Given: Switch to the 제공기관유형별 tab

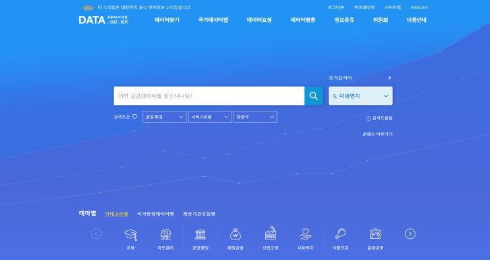Looking at the screenshot, I should point(199,214).
